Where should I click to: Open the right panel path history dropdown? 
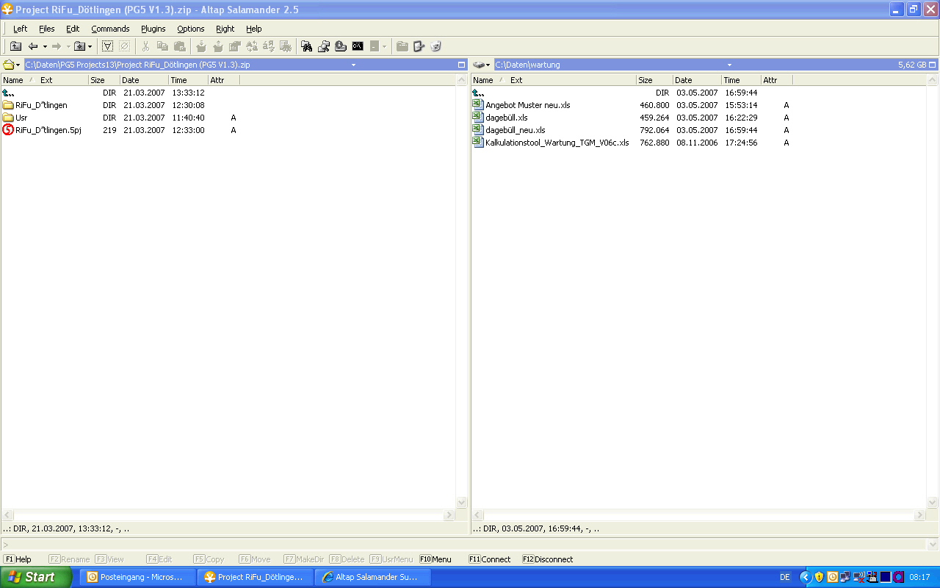coord(729,65)
